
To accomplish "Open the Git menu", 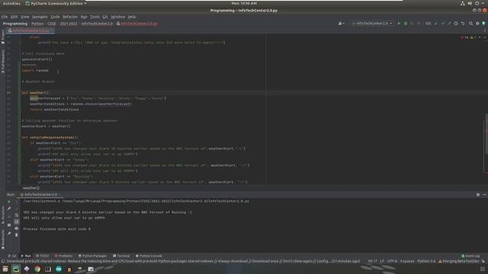I will (x=105, y=17).
